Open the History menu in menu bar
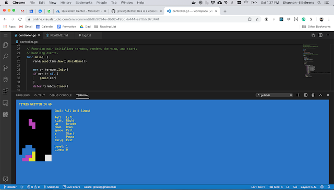334x190 pixels. (x=66, y=3)
